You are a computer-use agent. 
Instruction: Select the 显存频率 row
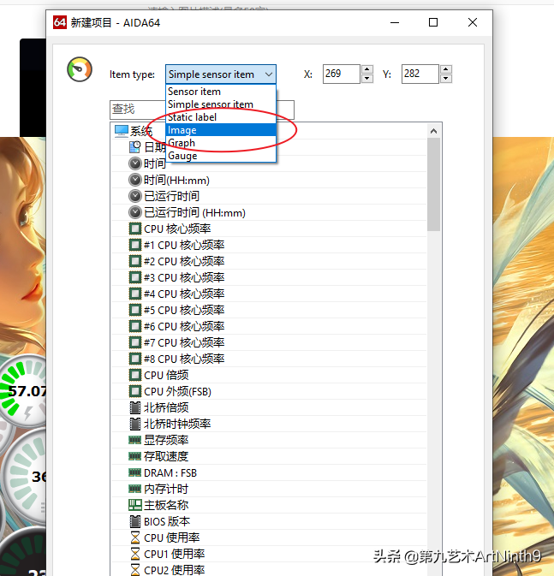coord(269,440)
